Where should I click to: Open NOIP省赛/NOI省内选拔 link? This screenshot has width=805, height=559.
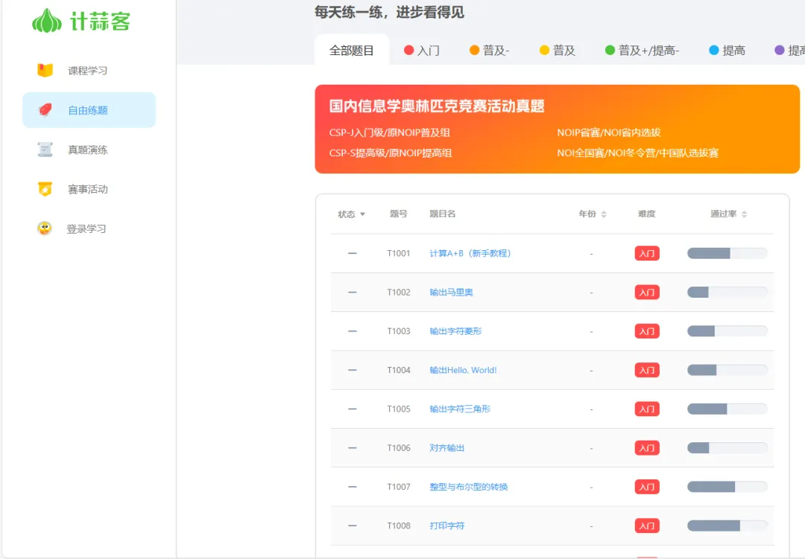[609, 132]
